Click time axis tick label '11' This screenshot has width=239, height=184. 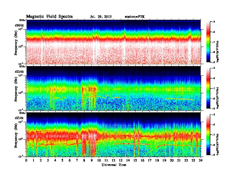tap(106, 160)
